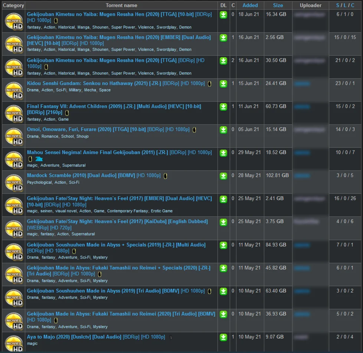Open uploader profile for Kidou Senshi Gundam row
Screen dimensions: 363x353
coord(302,84)
